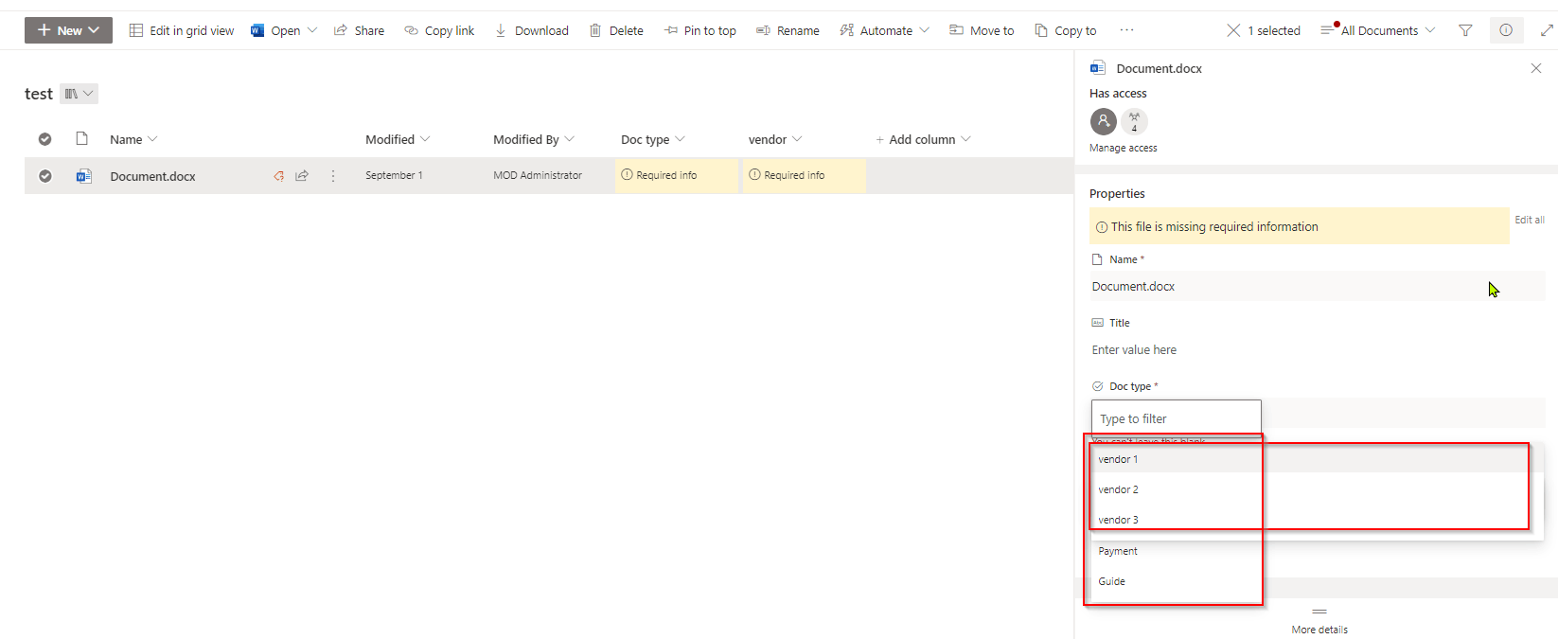
Task: Choose Payment from Doc type list
Action: (x=1176, y=551)
